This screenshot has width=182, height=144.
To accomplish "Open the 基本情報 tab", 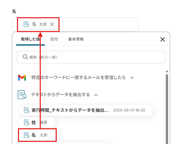I will click(x=76, y=39).
